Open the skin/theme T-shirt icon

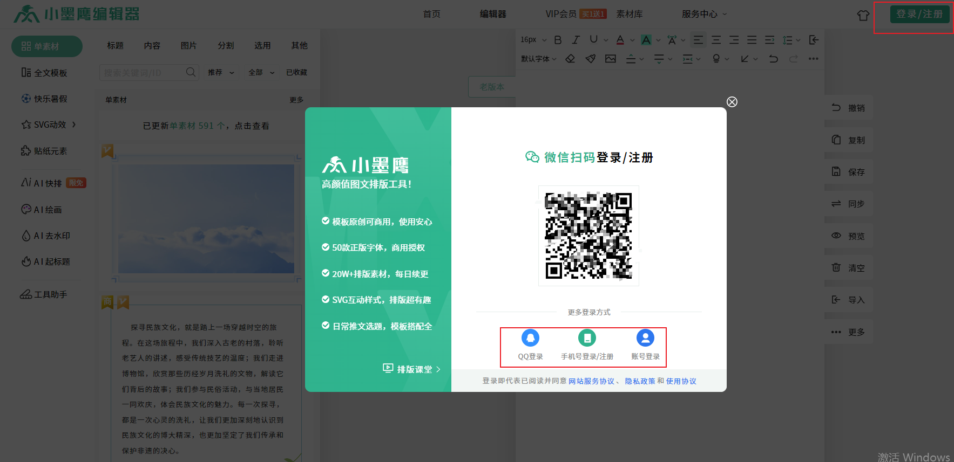[863, 15]
